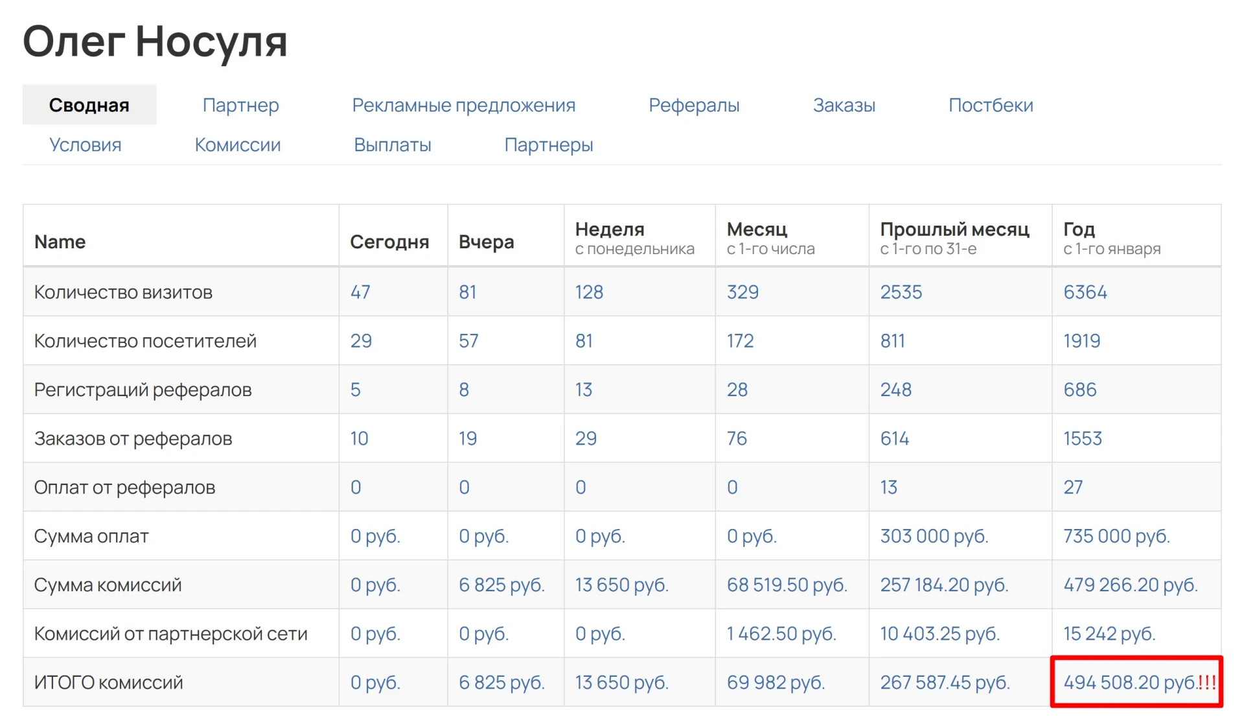Image resolution: width=1244 pixels, height=728 pixels.
Task: Click yearly referral orders value 1553
Action: [x=1083, y=438]
